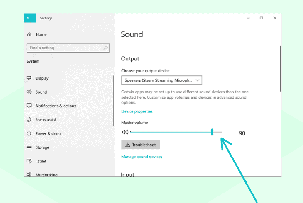Open Notifications & actions settings
The width and height of the screenshot is (303, 203).
point(56,106)
